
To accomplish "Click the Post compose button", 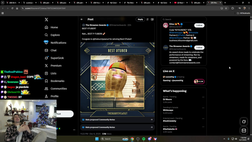I will coord(65,114).
